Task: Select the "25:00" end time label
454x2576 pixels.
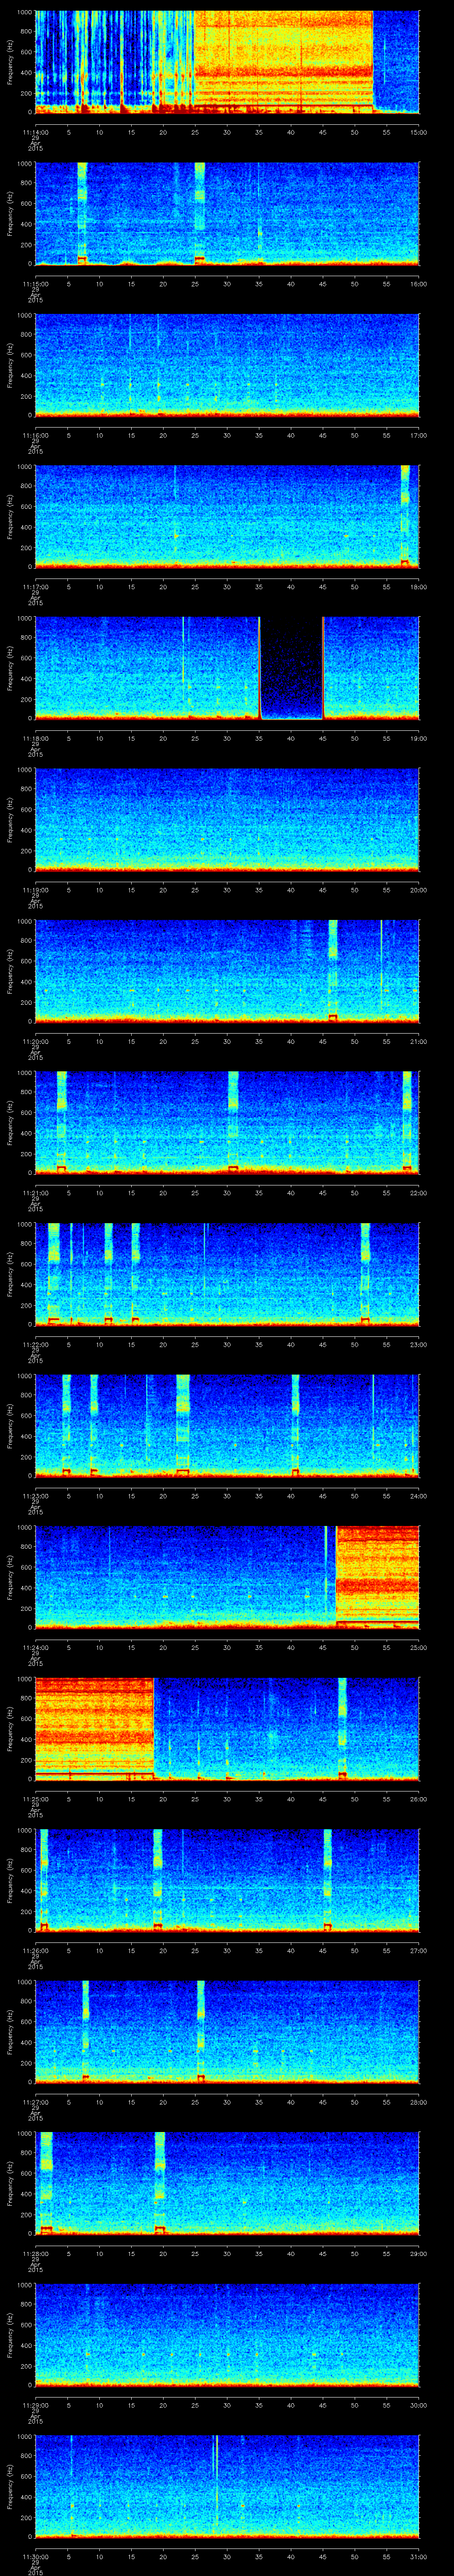Action: [418, 1647]
